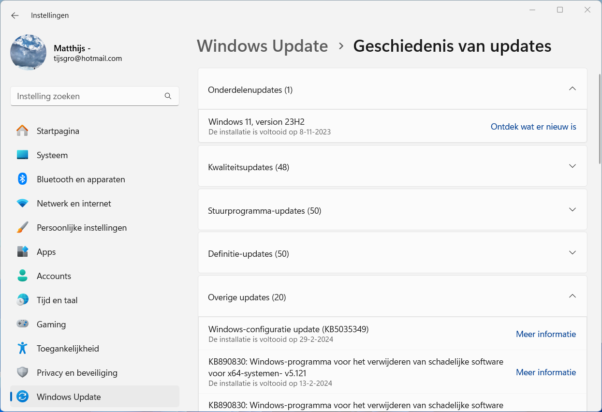Screen dimensions: 602x412
Task: Click the Toegankelijkheid accessibility icon
Action: pos(22,349)
